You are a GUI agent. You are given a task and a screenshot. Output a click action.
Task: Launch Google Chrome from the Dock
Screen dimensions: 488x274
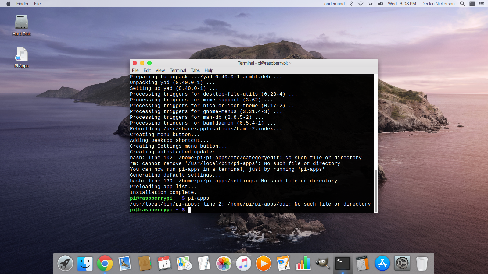105,263
